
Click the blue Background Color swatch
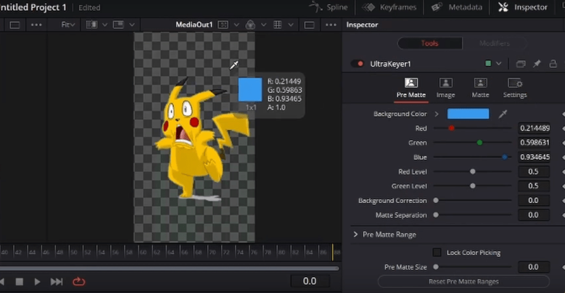468,114
